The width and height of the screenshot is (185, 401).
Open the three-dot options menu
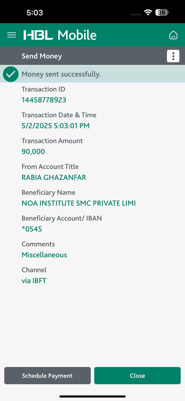click(173, 56)
